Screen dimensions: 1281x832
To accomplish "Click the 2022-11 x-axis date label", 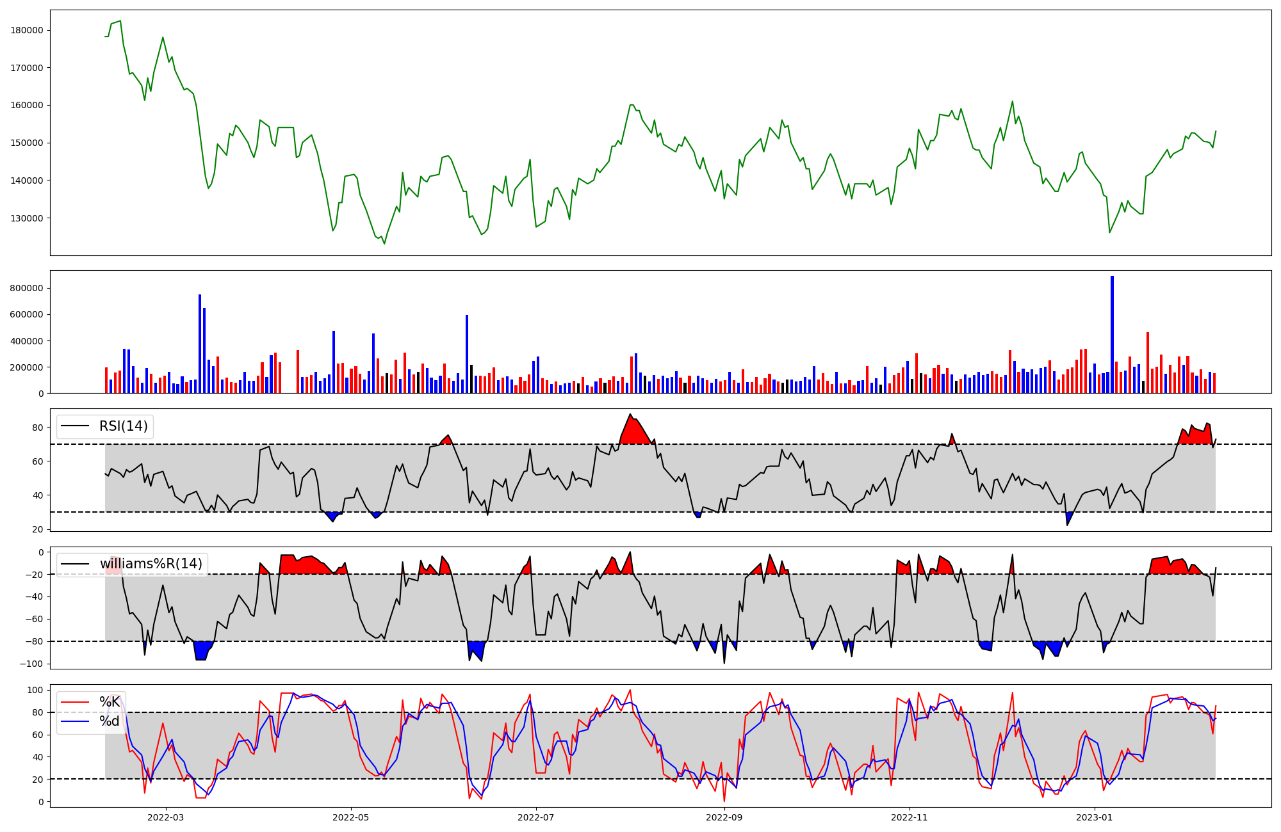I will 909,817.
